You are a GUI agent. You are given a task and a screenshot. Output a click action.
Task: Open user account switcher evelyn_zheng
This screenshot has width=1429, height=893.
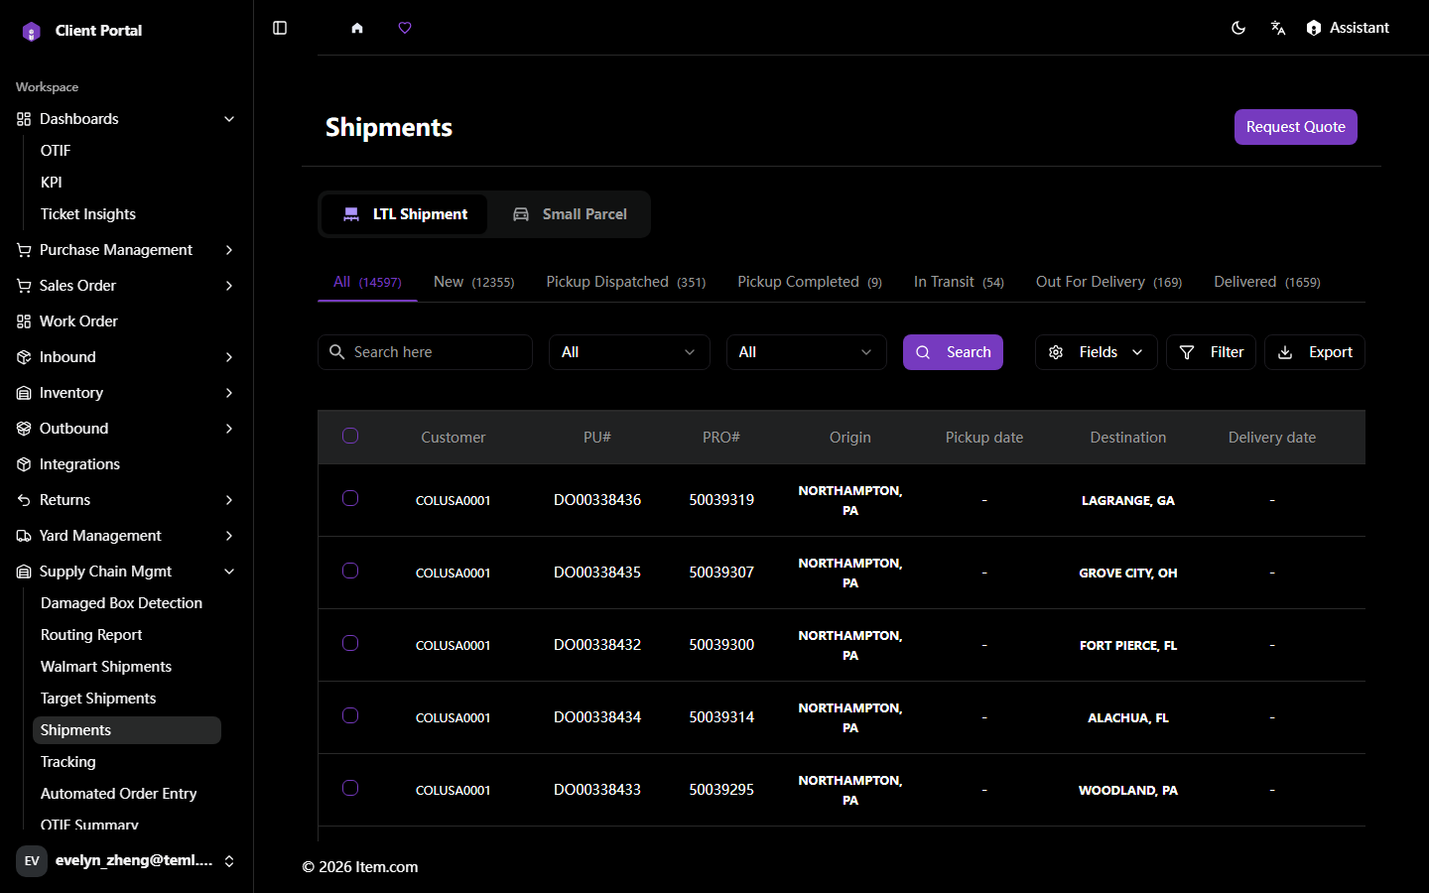point(127,860)
